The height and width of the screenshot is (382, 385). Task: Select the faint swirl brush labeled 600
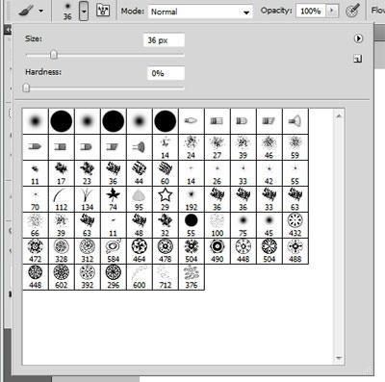(x=140, y=277)
